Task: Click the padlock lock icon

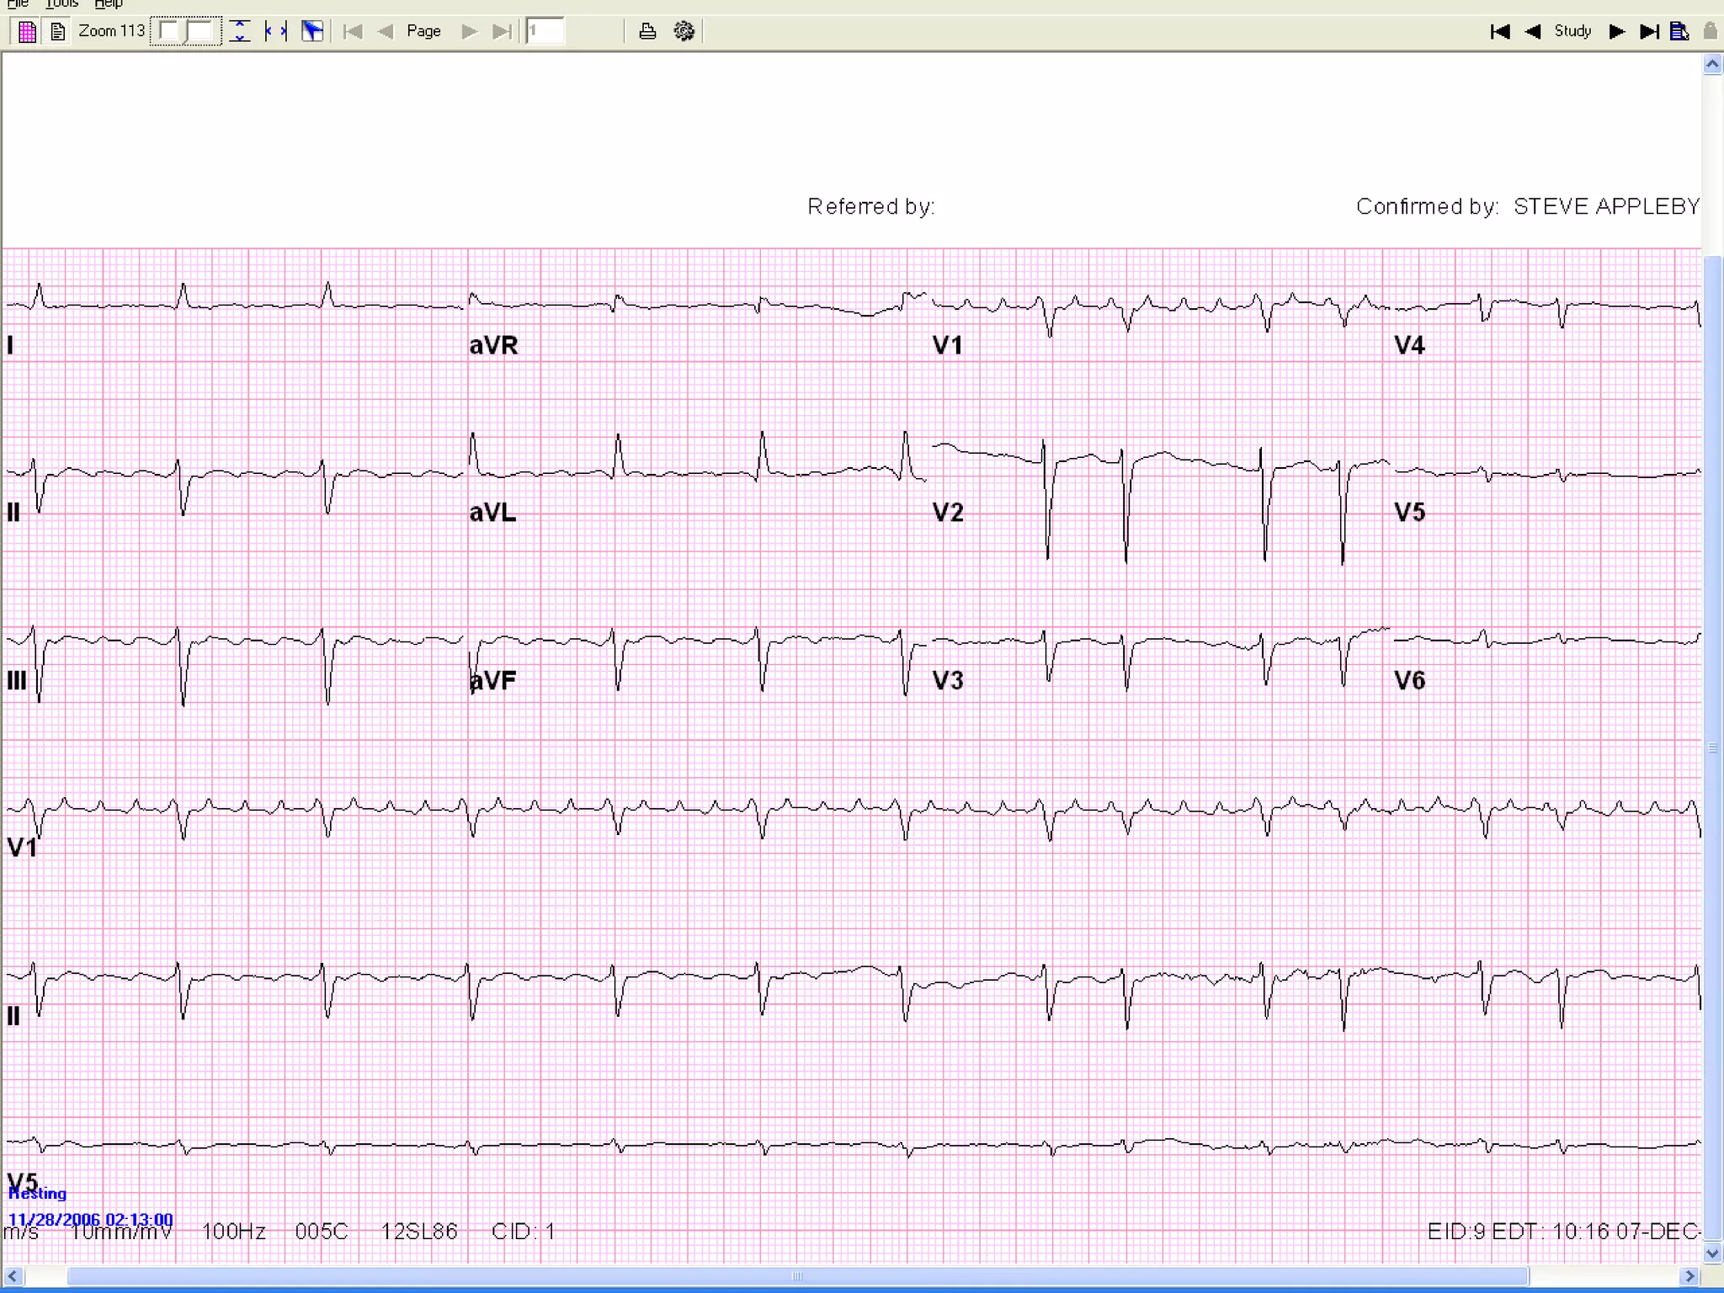Action: (1710, 31)
